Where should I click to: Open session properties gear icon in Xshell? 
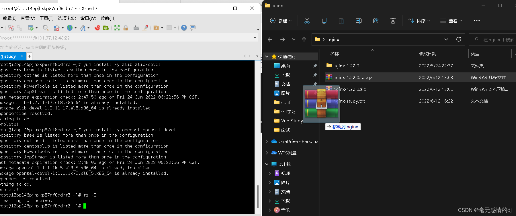click(31, 28)
